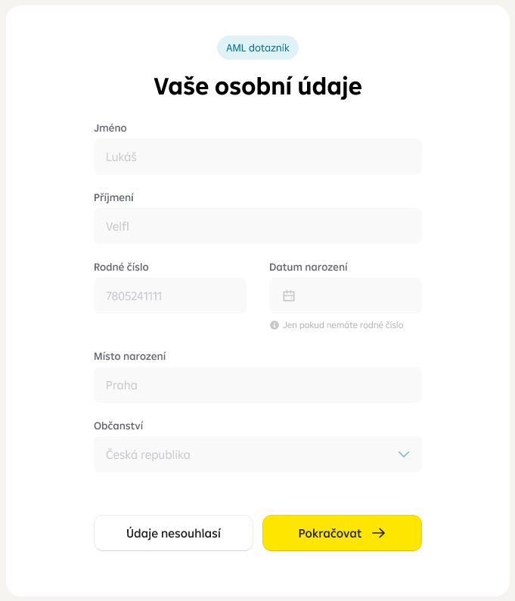Click the Rodné číslo label

click(x=121, y=267)
